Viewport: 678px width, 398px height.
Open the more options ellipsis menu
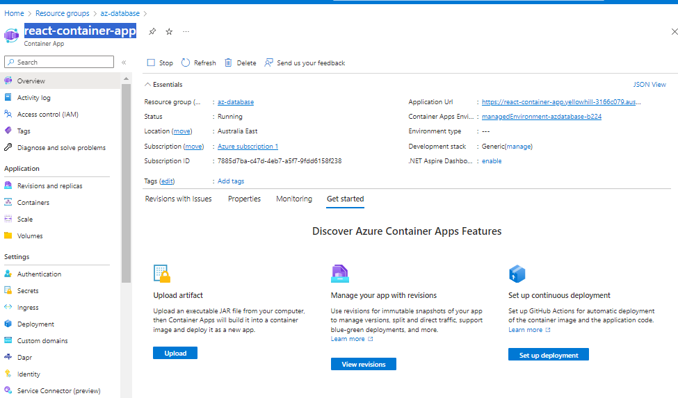(186, 31)
